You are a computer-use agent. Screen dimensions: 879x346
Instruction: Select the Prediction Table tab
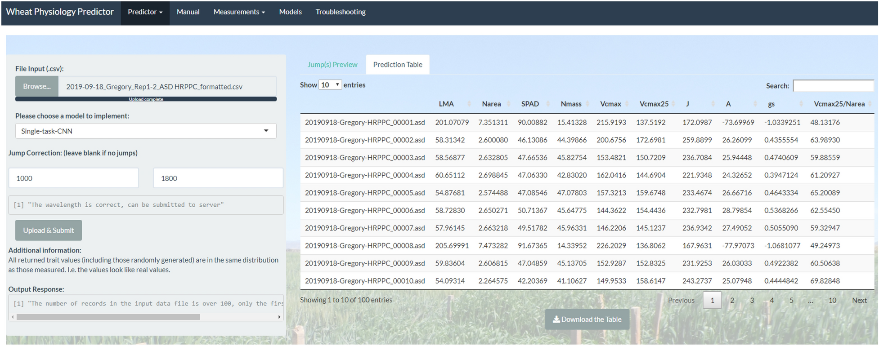(398, 65)
